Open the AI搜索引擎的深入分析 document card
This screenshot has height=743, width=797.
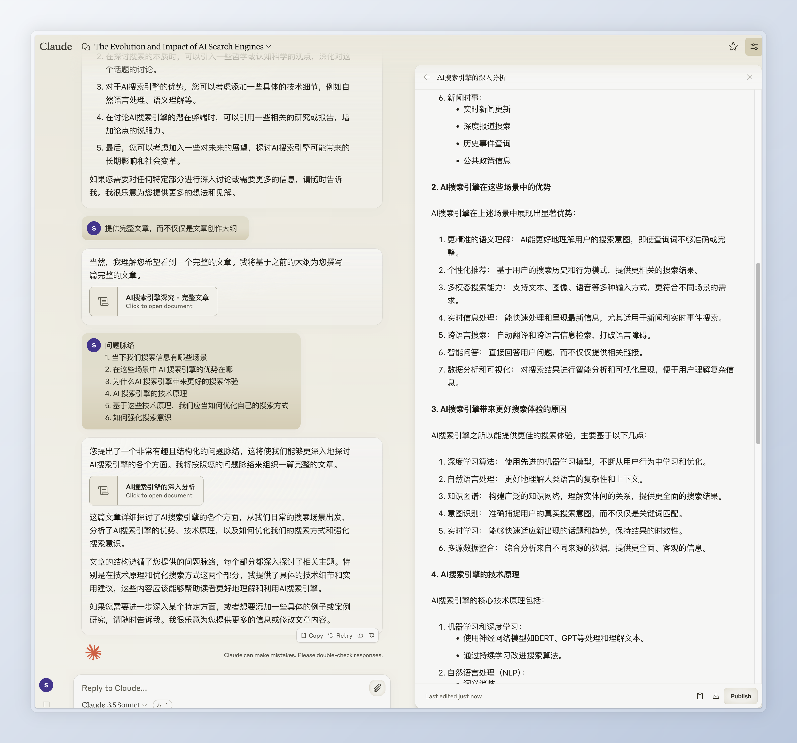pos(146,490)
